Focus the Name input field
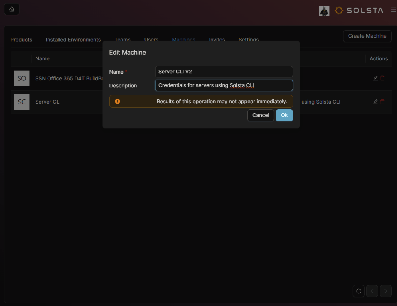Viewport: 397px width, 306px height. [x=224, y=72]
